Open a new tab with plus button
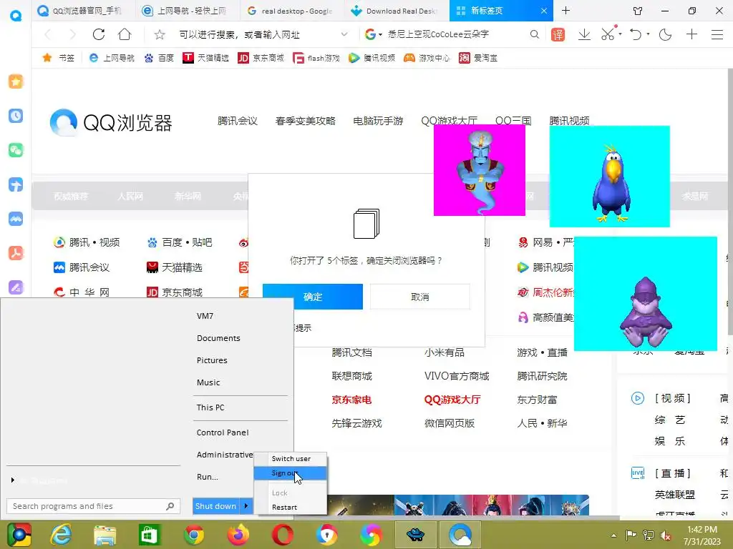The image size is (733, 549). click(x=565, y=10)
